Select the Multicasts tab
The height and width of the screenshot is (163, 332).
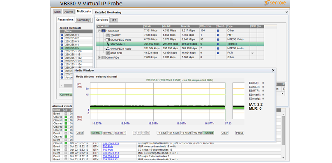point(84,11)
